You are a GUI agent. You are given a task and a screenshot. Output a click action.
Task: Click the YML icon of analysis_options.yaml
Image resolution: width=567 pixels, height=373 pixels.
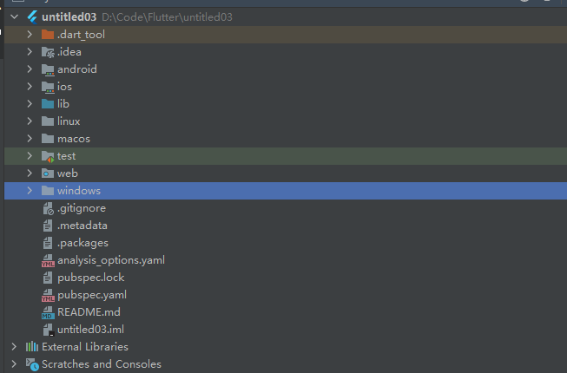point(48,260)
